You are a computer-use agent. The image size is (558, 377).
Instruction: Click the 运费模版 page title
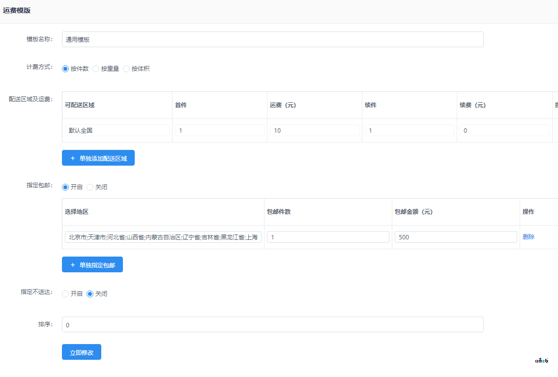pos(17,11)
